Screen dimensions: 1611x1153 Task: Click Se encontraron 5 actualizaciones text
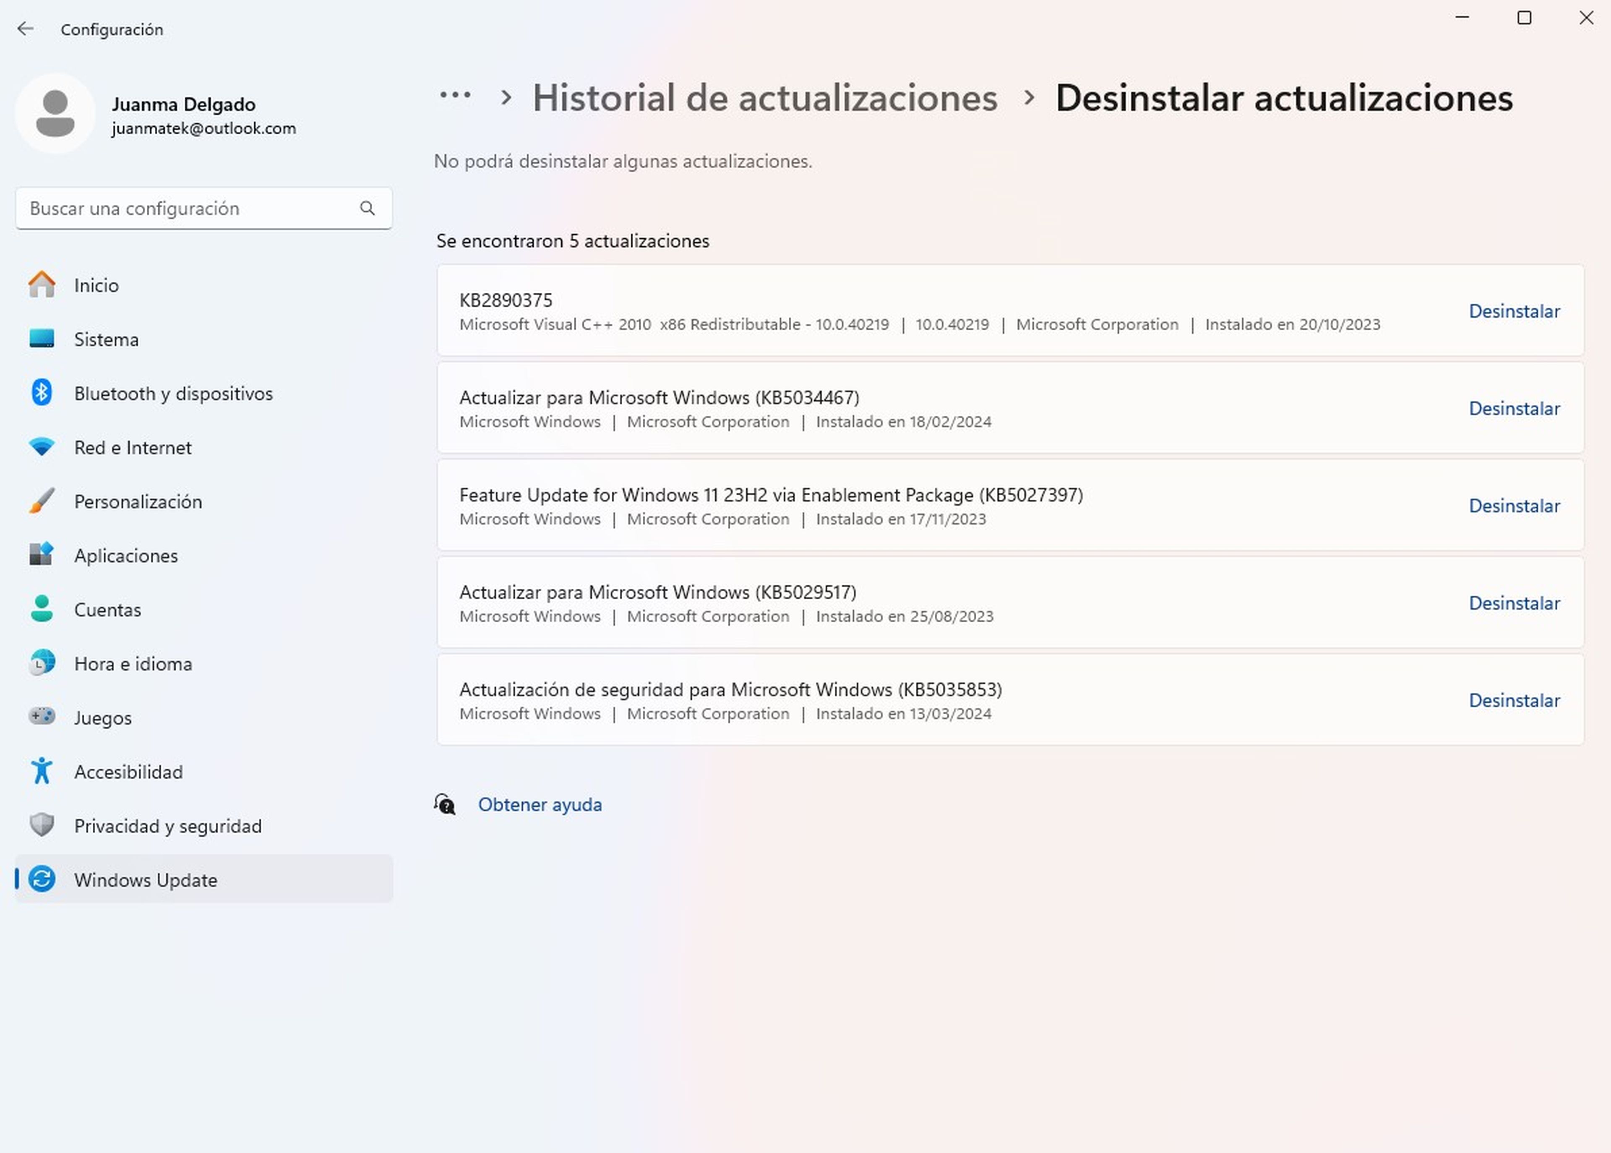tap(573, 241)
